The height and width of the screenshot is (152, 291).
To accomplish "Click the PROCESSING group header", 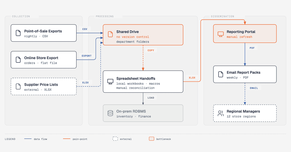I will pos(105,16).
